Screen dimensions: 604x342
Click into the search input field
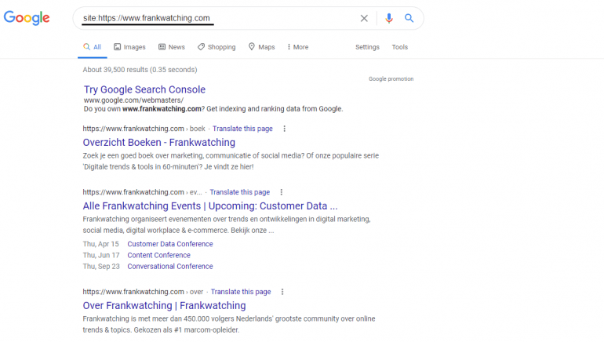[x=217, y=18]
